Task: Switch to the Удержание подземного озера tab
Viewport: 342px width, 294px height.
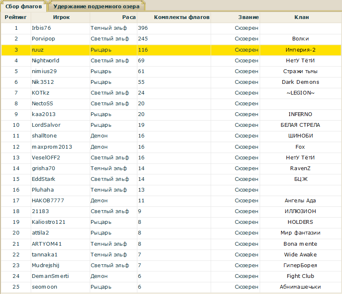Action: coord(97,7)
